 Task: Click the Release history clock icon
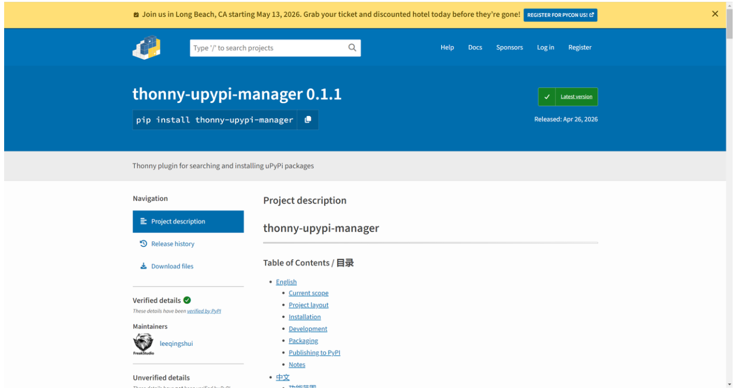coord(143,244)
